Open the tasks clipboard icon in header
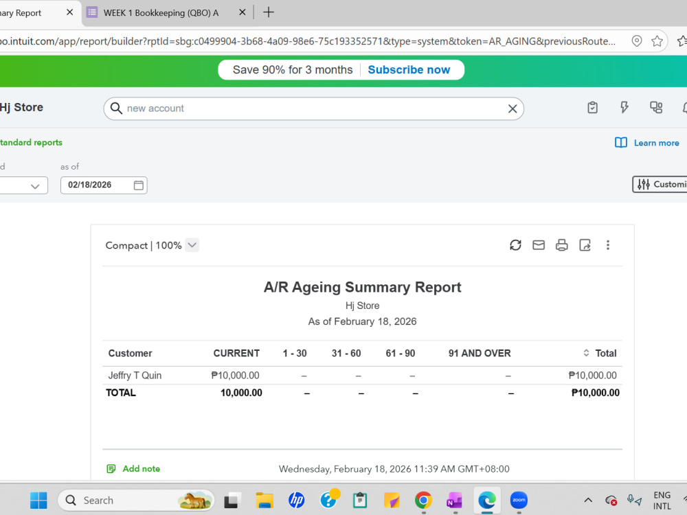The height and width of the screenshot is (515, 687). [x=592, y=108]
